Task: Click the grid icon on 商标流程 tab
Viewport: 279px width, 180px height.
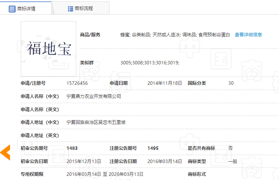Action: pos(70,9)
